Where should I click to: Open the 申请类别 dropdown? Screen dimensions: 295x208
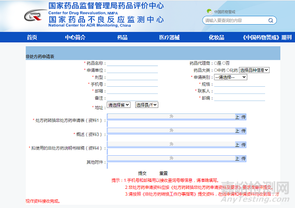click(231, 77)
